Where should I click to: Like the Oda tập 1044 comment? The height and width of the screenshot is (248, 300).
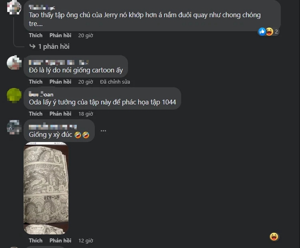coord(36,114)
